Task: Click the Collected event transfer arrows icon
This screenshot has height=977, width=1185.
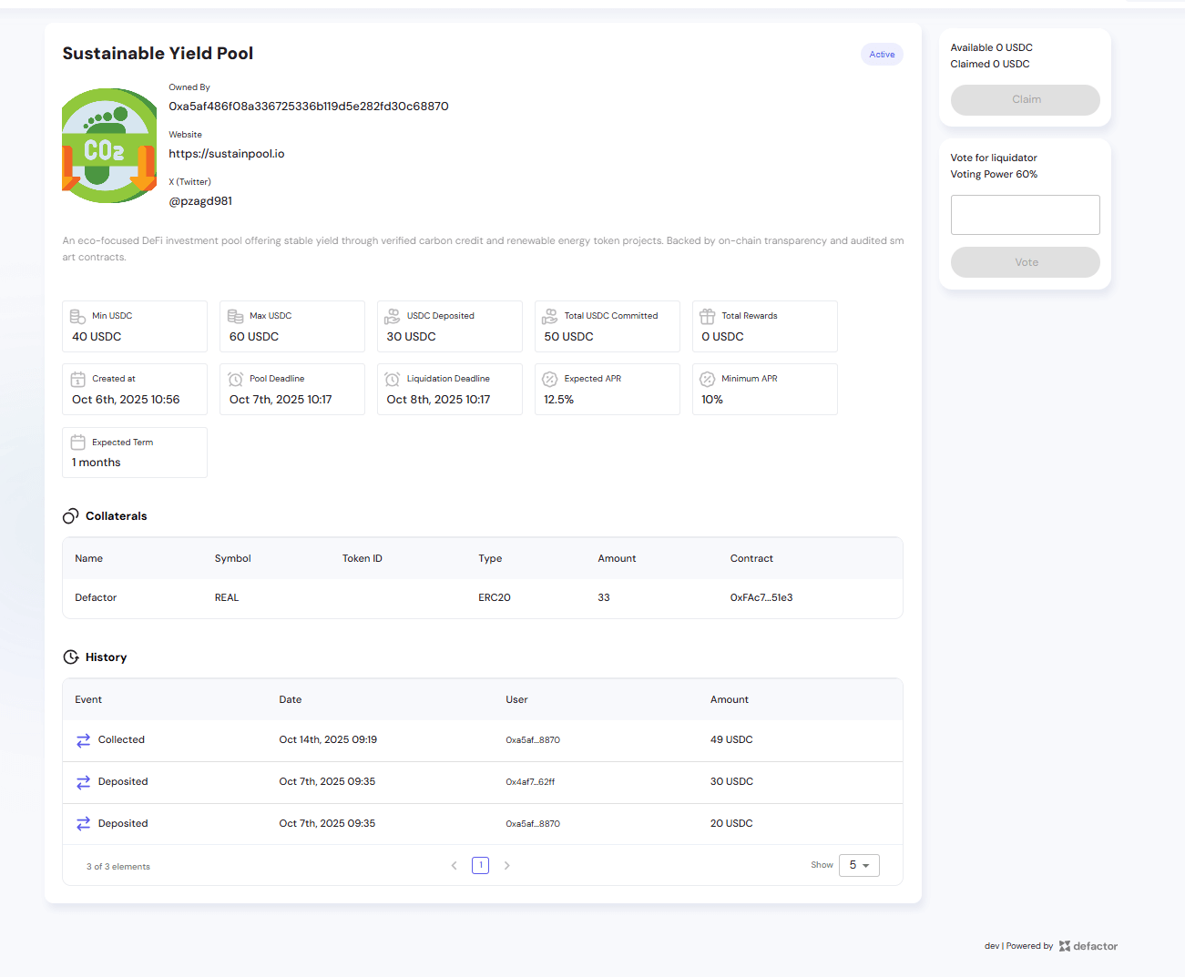Action: coord(83,740)
